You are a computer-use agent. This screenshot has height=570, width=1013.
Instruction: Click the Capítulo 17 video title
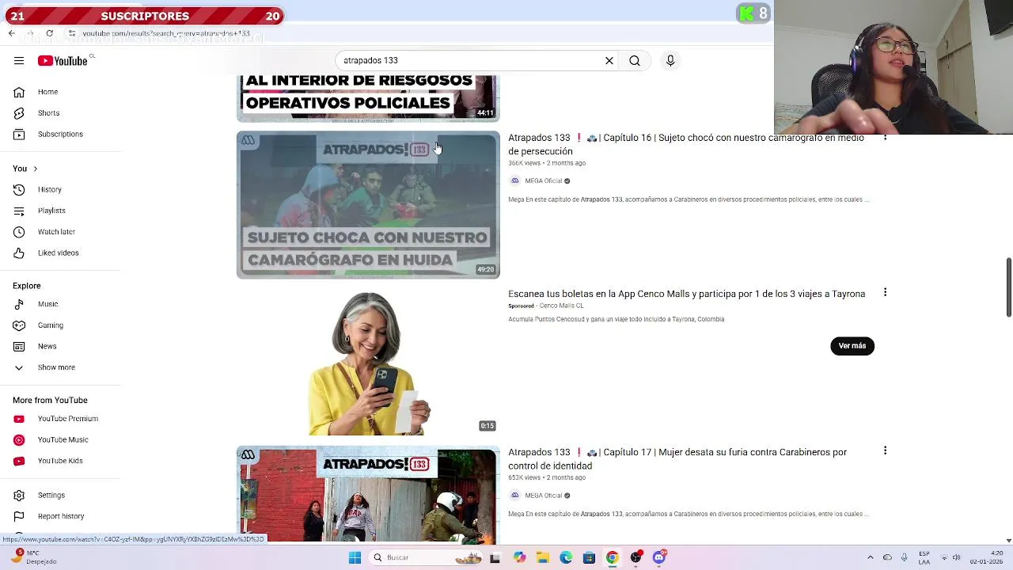click(x=677, y=459)
